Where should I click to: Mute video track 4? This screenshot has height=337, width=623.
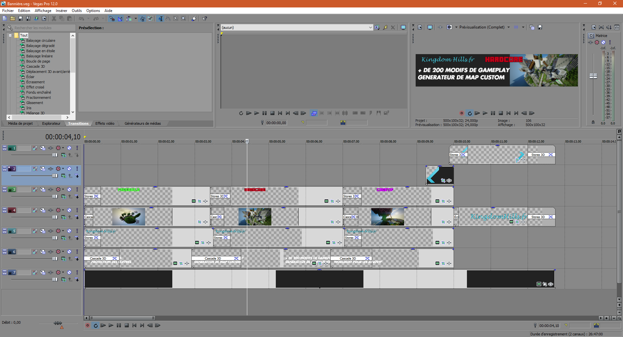tap(69, 210)
